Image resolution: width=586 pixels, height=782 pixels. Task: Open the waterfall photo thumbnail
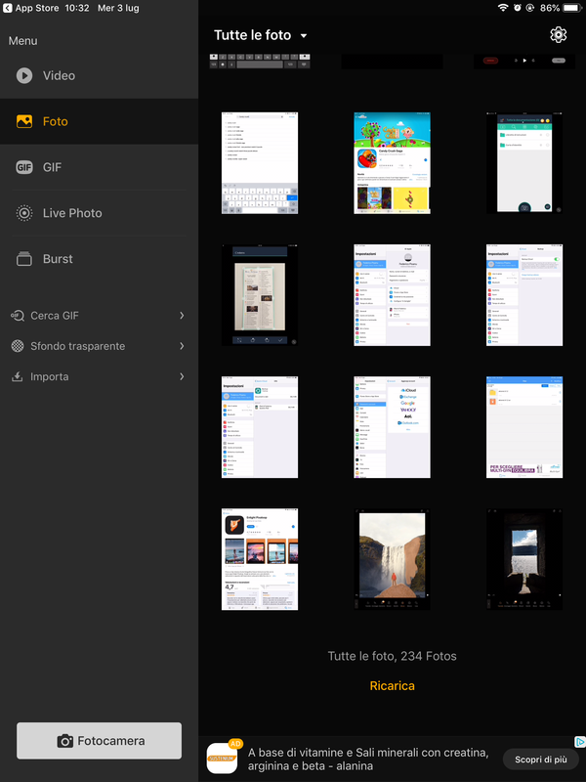(x=393, y=559)
